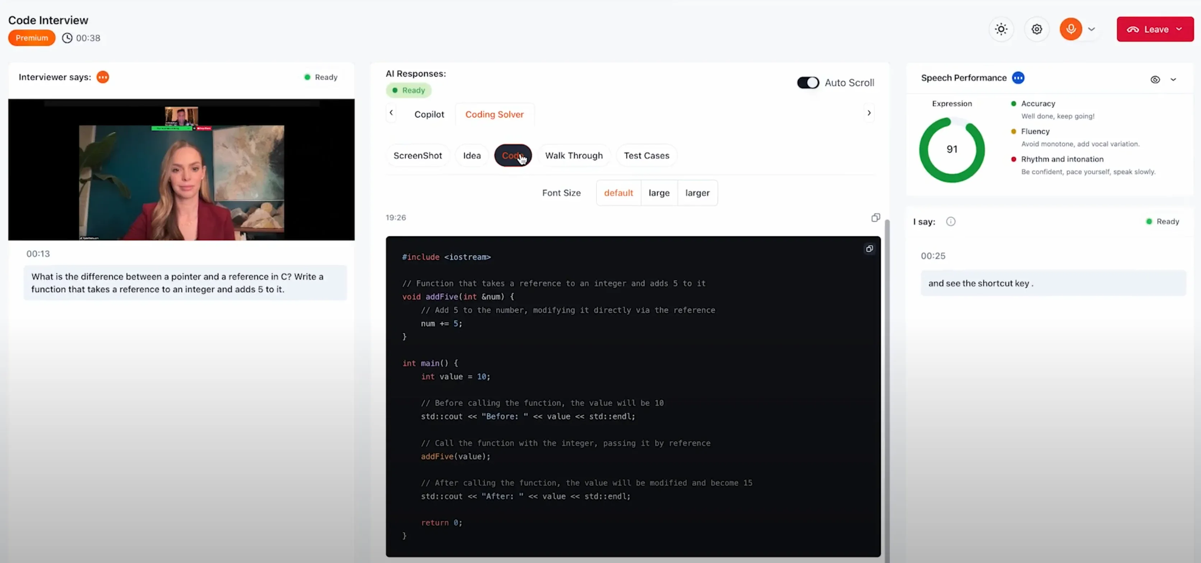Screen dimensions: 1201x563
Task: Click blue dots icon beside Speech Performance
Action: click(x=1018, y=78)
